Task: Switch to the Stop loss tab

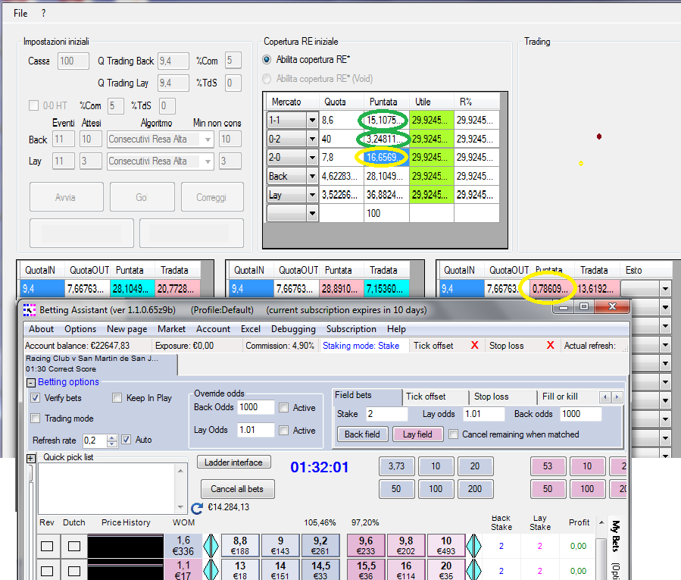Action: [504, 397]
